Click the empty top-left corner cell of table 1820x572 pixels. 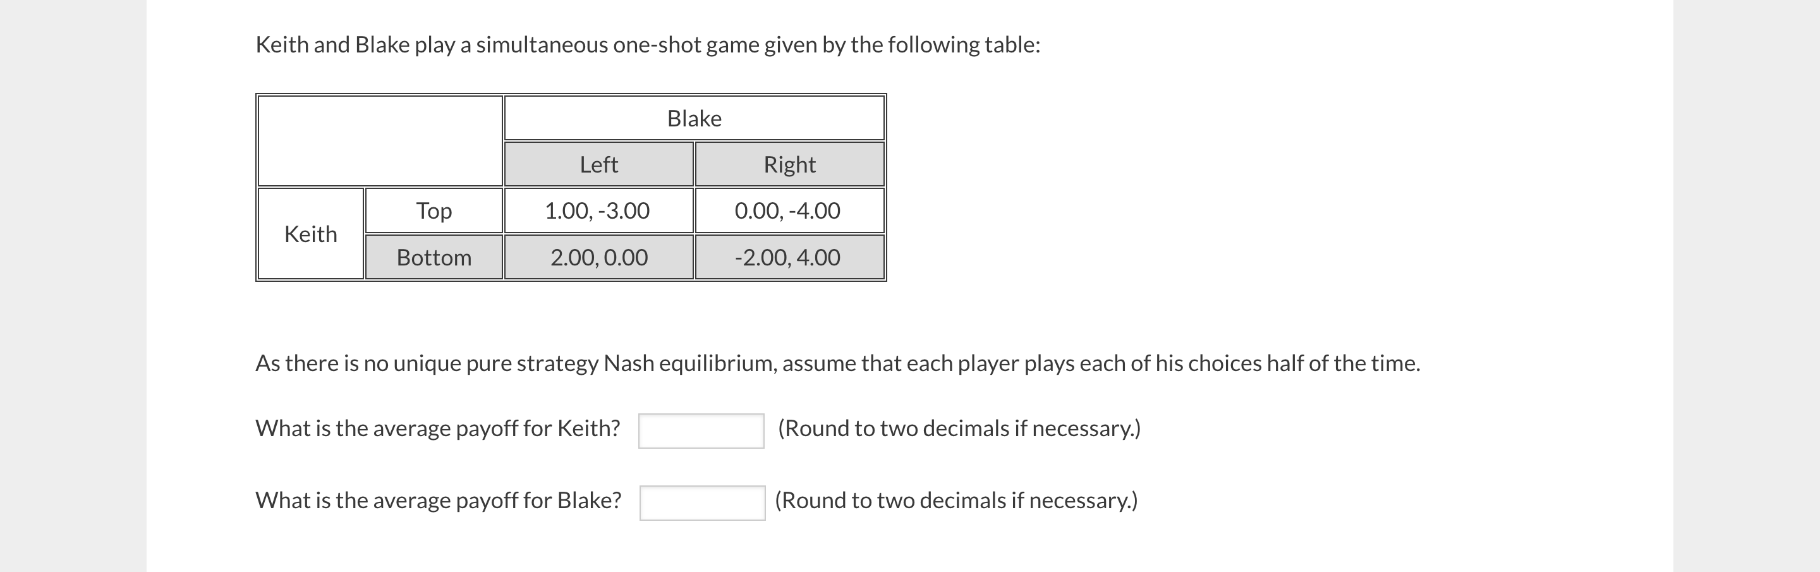tap(379, 139)
